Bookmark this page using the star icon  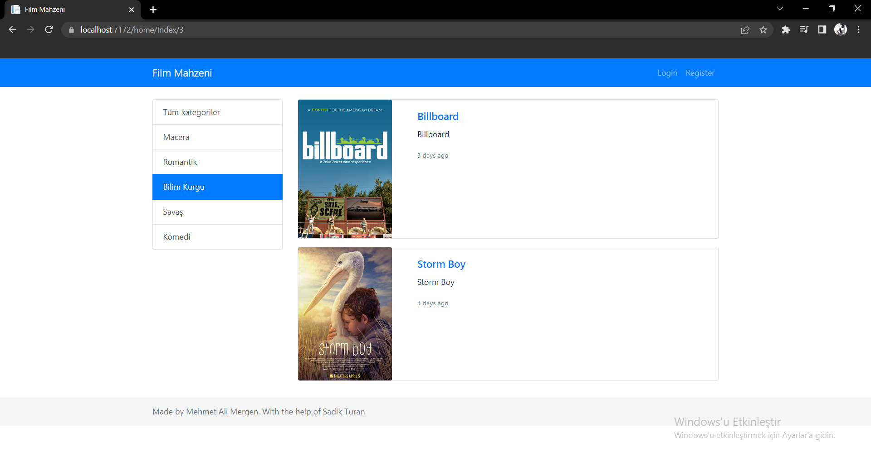point(763,29)
